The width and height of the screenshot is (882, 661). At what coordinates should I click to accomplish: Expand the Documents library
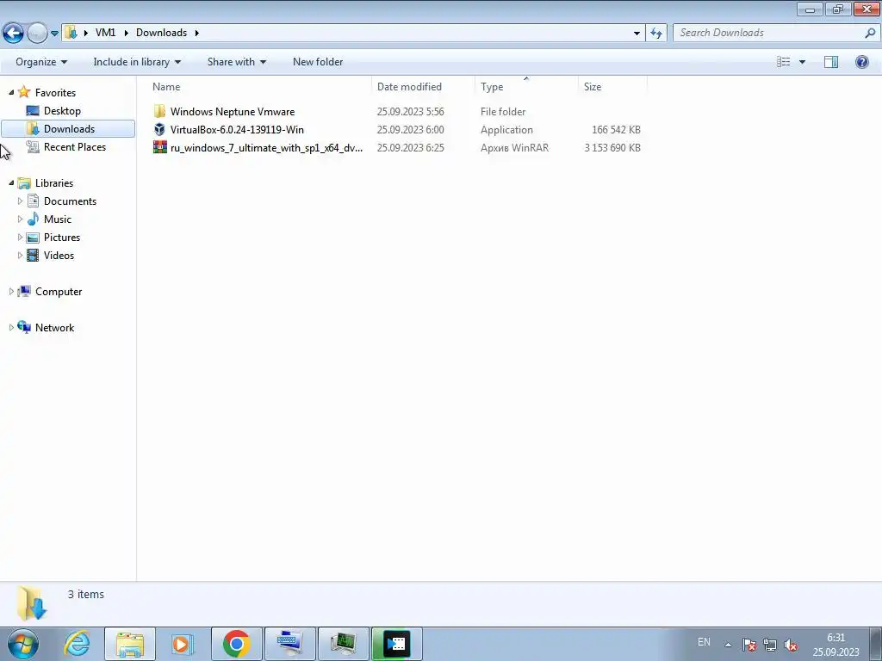click(x=21, y=201)
